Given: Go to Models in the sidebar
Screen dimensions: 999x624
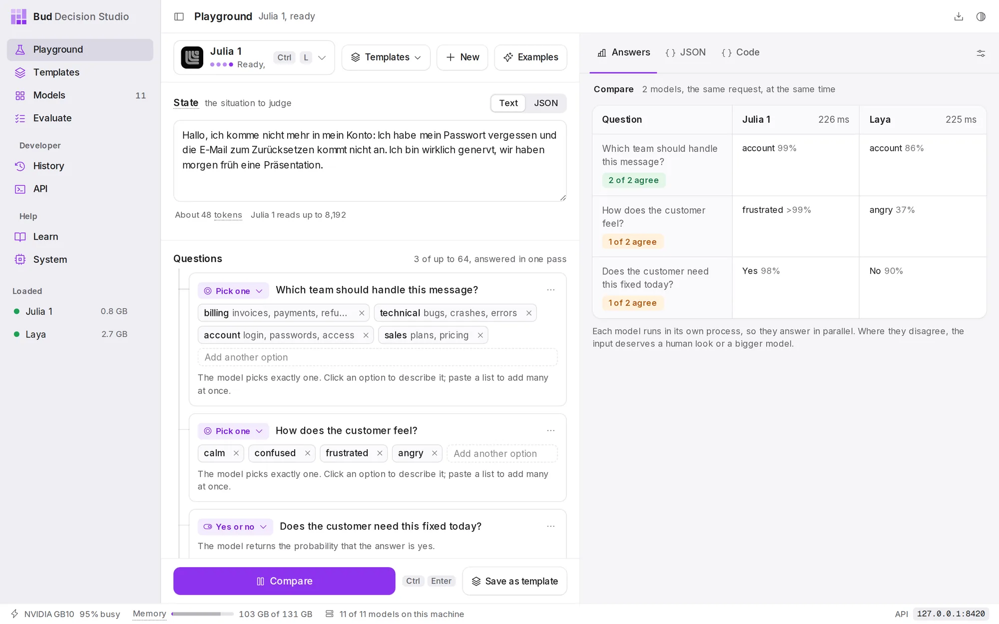Looking at the screenshot, I should tap(80, 95).
